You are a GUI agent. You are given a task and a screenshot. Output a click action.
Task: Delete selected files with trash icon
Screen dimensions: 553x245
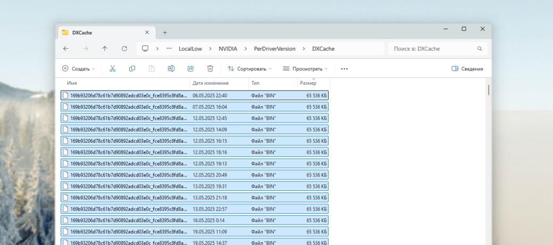coord(210,69)
